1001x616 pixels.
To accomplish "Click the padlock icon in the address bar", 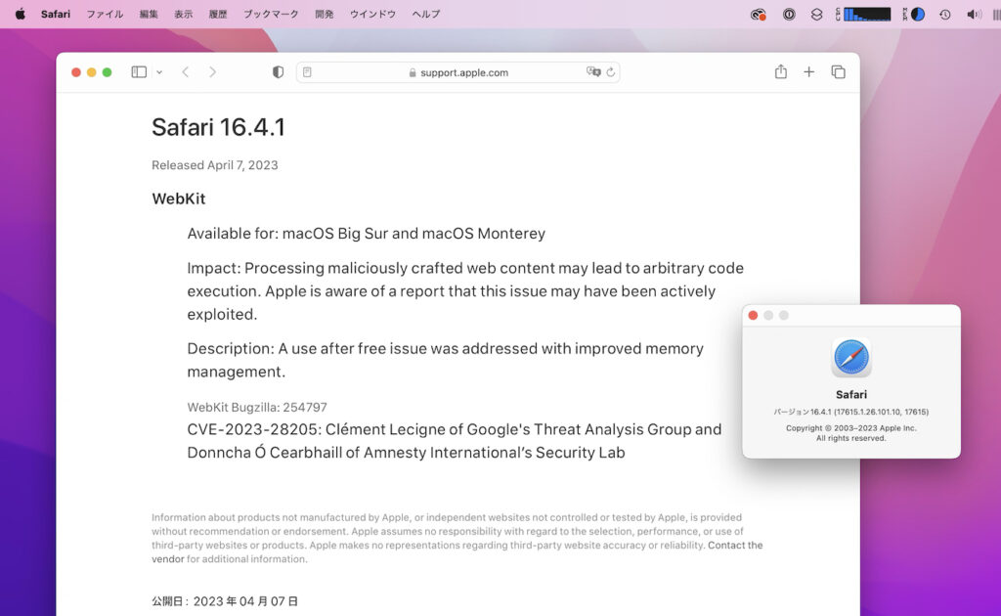I will pos(412,72).
